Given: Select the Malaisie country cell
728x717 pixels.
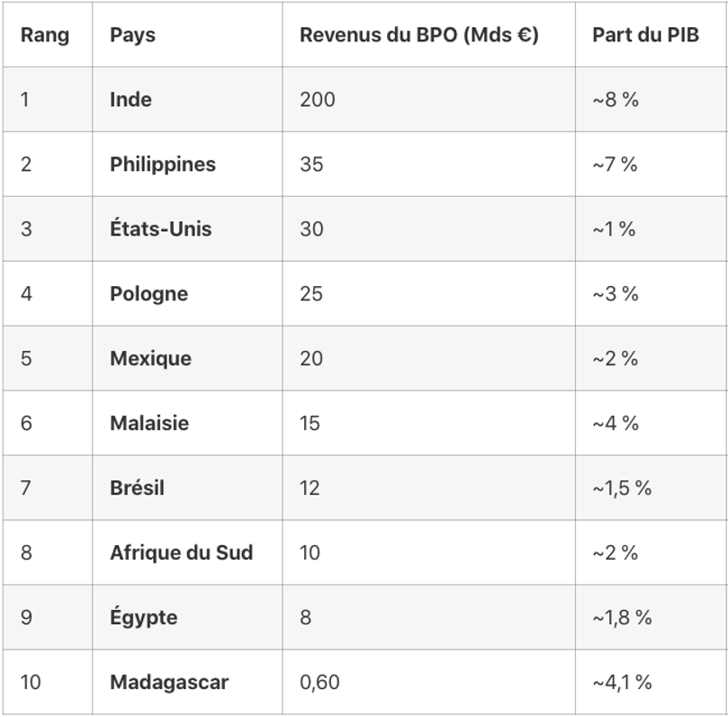Looking at the screenshot, I should pos(149,424).
